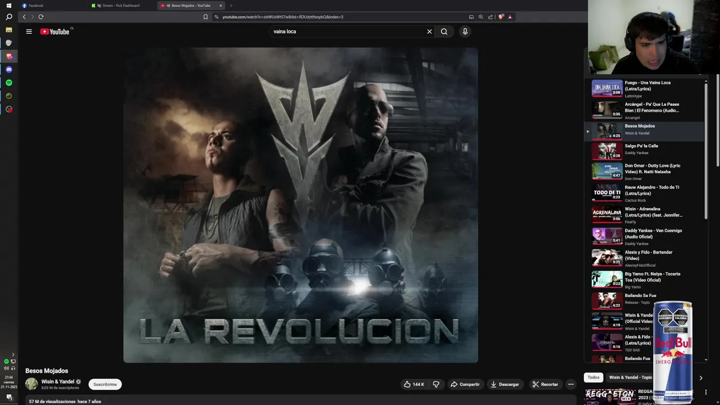Viewport: 720px width, 405px height.
Task: Play Arcángel - Pa' Que La Pases Bien
Action: coord(643,111)
